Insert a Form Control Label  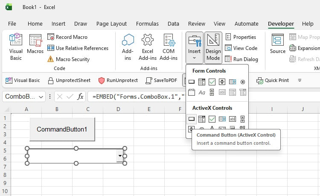(202, 92)
